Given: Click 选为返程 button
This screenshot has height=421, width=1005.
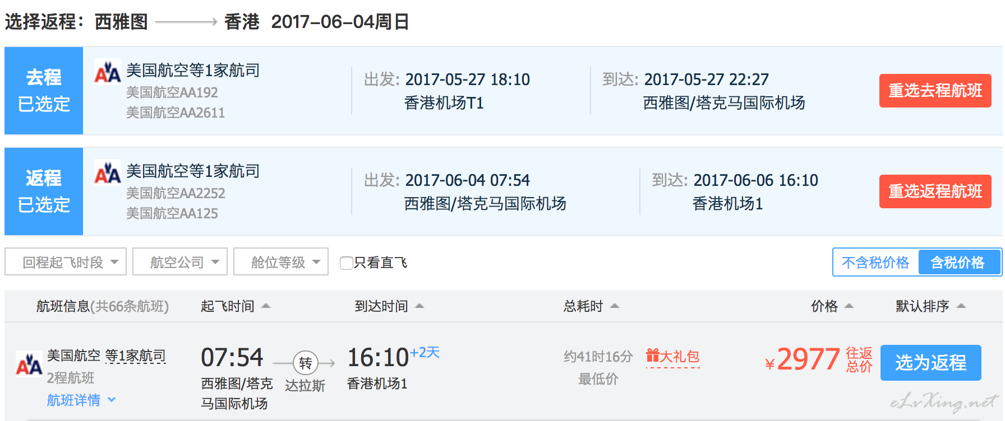Looking at the screenshot, I should coord(931,363).
